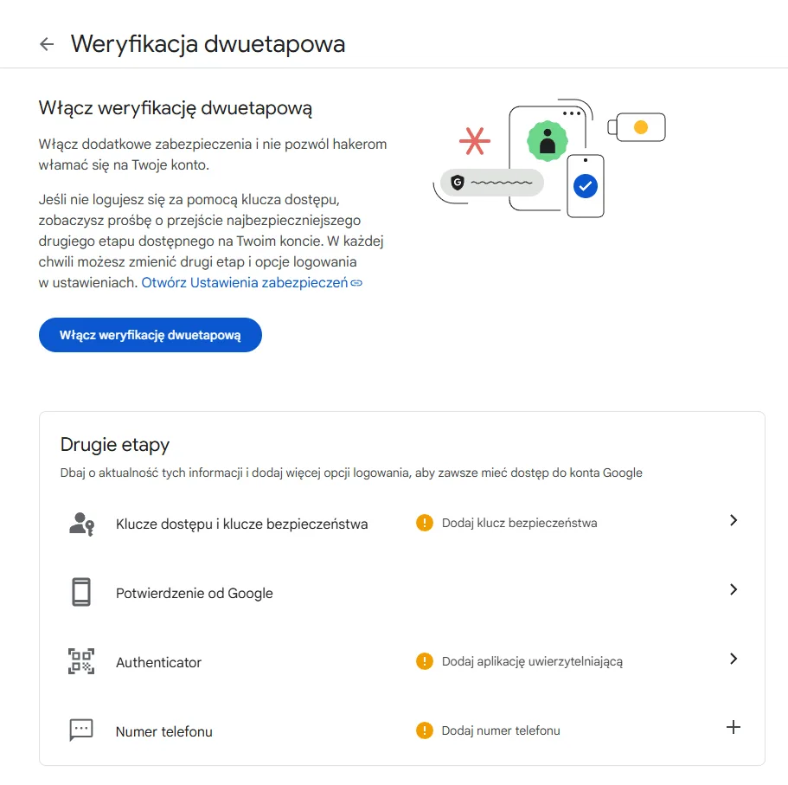Open the Authenticator row

coord(158,661)
